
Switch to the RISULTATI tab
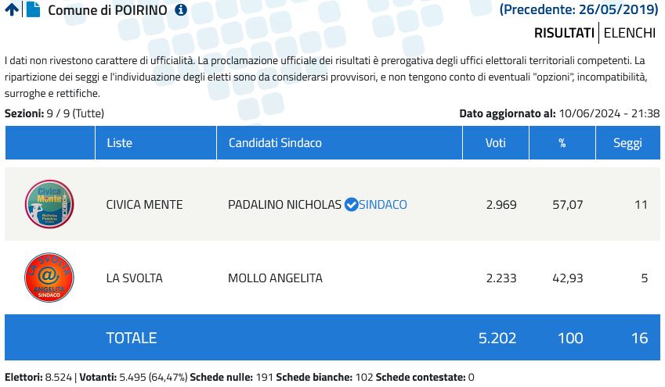coord(564,33)
